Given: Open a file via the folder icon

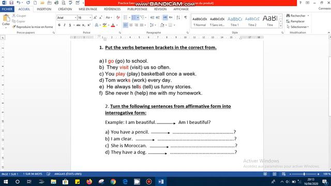Looking at the screenshot, I should [x=42, y=3].
